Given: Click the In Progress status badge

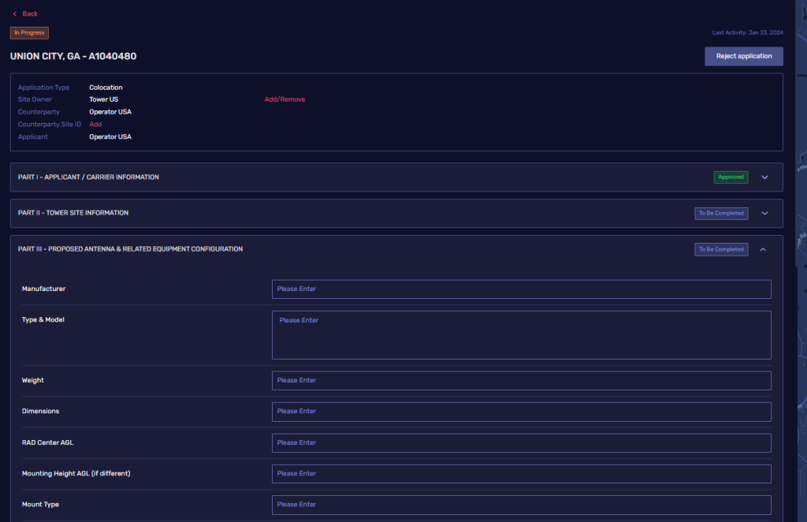Looking at the screenshot, I should coord(29,33).
